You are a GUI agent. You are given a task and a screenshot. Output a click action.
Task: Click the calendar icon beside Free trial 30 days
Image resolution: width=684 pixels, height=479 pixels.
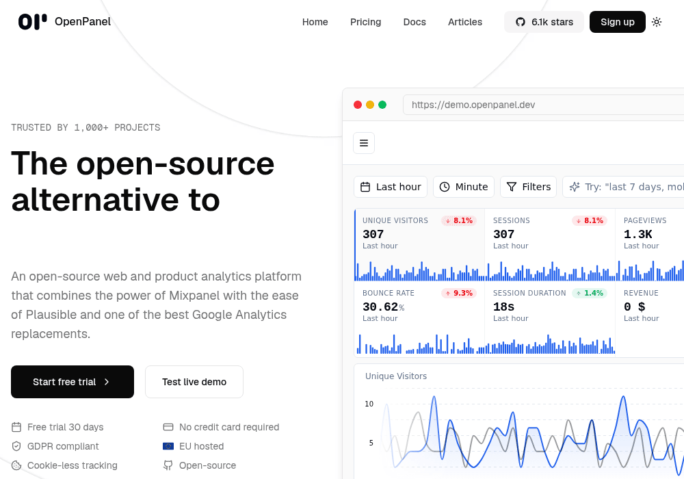click(x=16, y=427)
